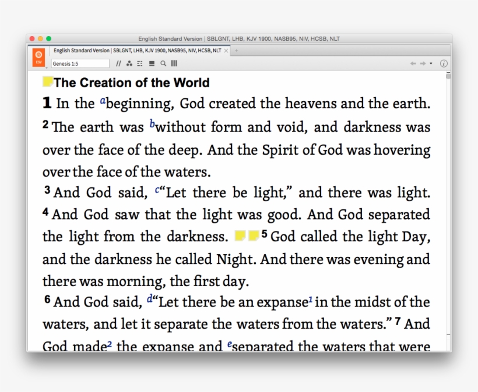Open parallel resources with the // icon

[119, 63]
